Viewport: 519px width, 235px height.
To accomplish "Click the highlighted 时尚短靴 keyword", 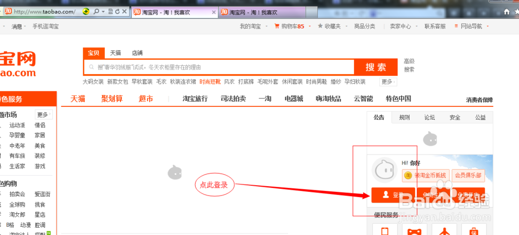I will [x=210, y=82].
